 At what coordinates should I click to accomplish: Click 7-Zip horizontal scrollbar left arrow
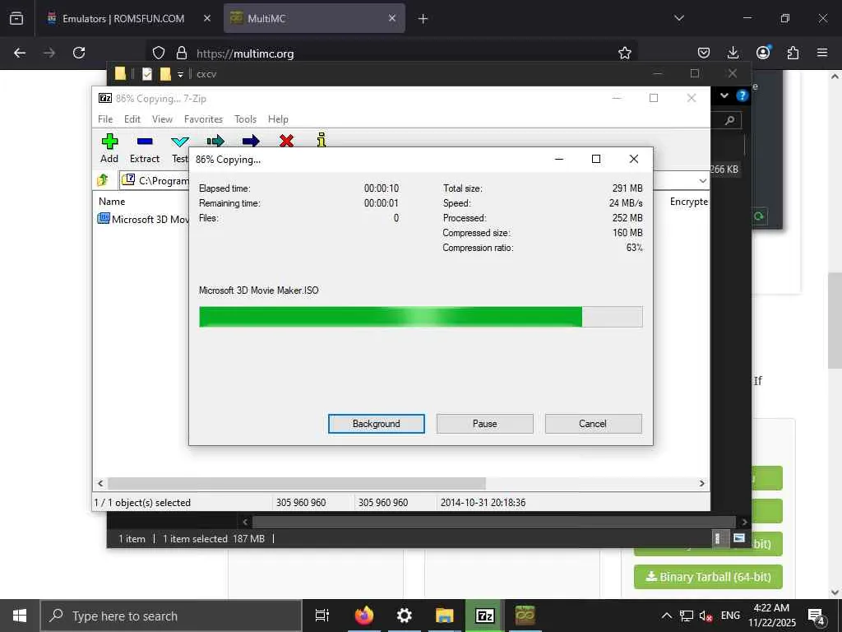(x=100, y=483)
